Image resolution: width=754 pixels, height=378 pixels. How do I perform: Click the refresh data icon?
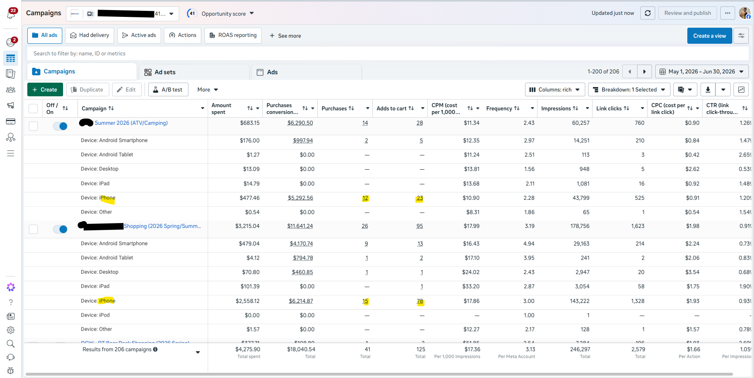648,13
